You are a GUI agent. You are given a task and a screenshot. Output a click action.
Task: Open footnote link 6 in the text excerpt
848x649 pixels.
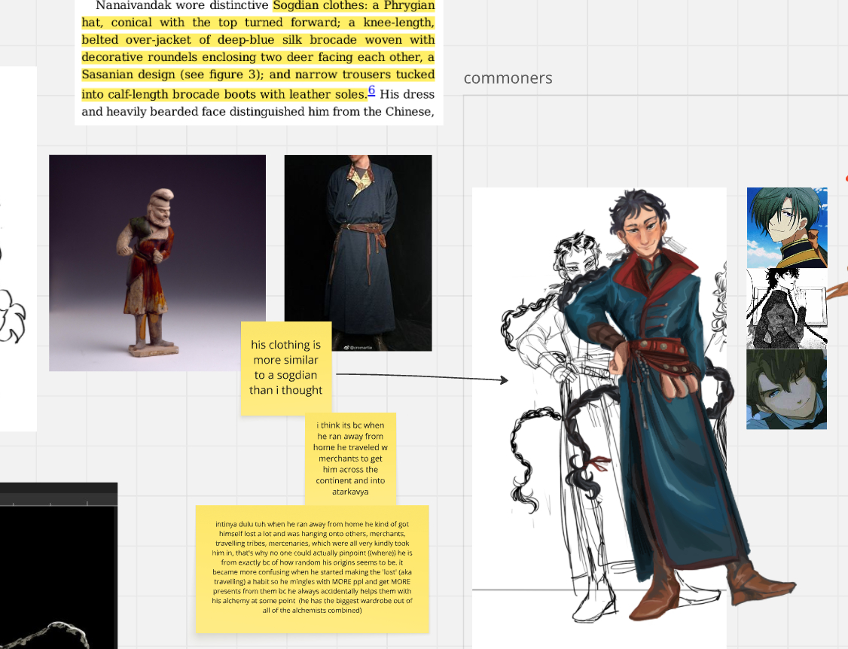(371, 91)
